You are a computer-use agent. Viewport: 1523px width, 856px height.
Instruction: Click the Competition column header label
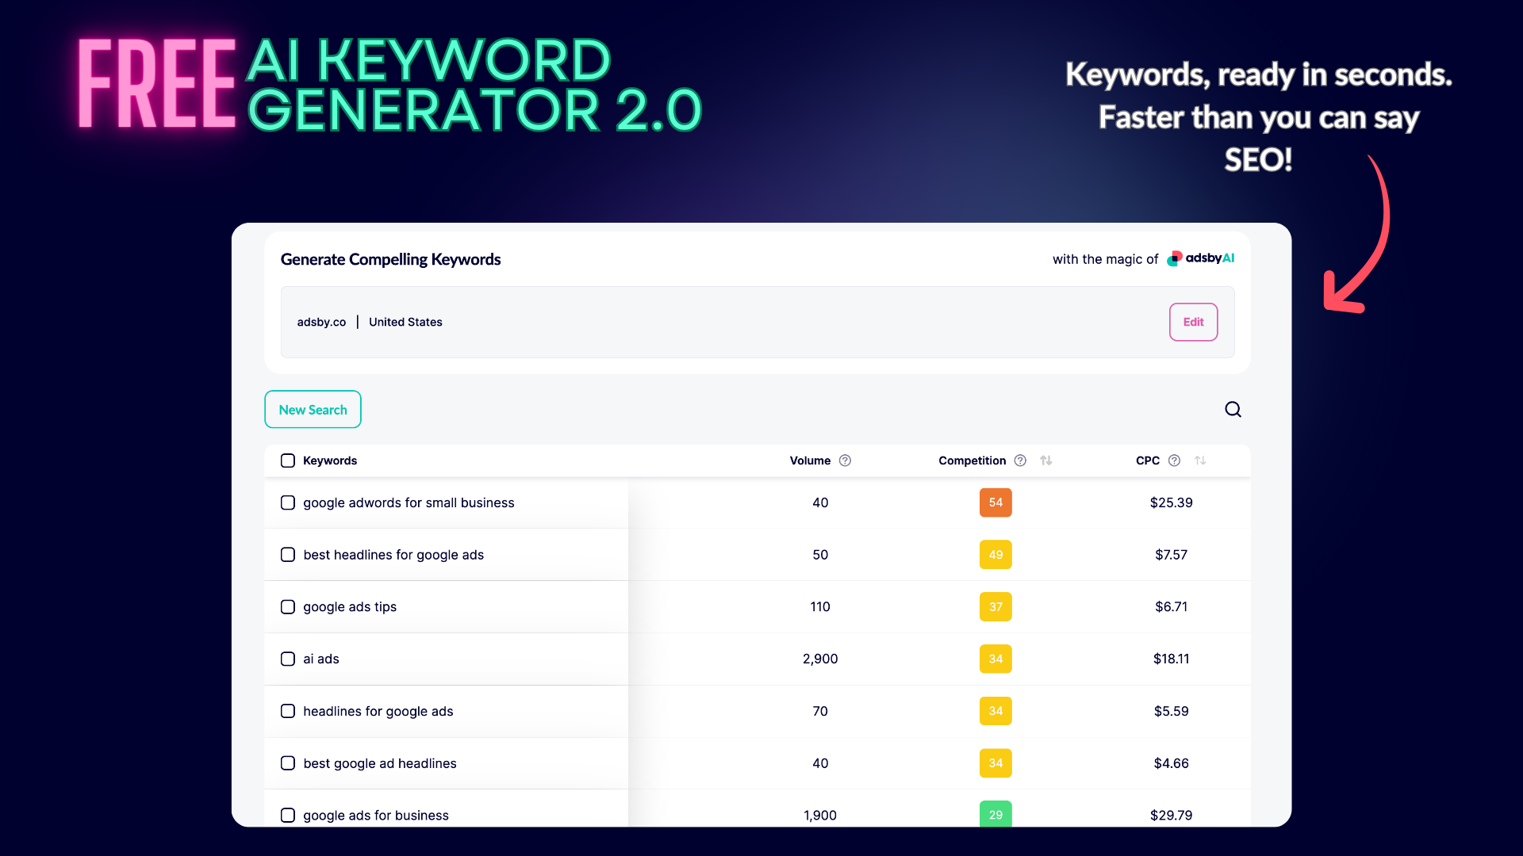coord(972,460)
